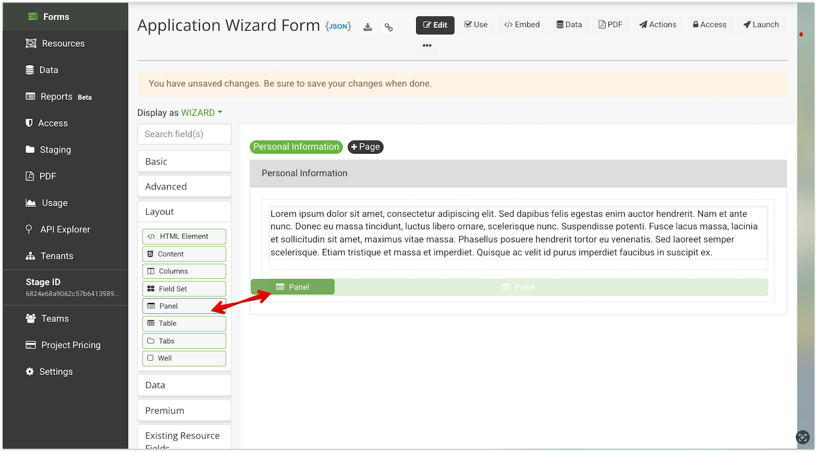The image size is (817, 452).
Task: Switch to the Actions tab
Action: tap(658, 25)
